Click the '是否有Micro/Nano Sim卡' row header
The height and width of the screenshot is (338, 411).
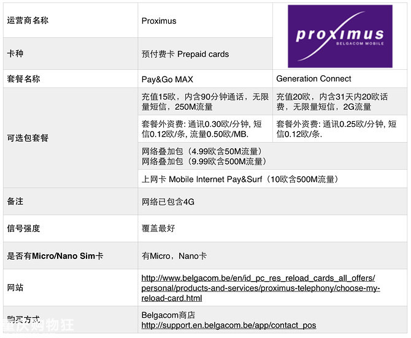[x=71, y=255]
